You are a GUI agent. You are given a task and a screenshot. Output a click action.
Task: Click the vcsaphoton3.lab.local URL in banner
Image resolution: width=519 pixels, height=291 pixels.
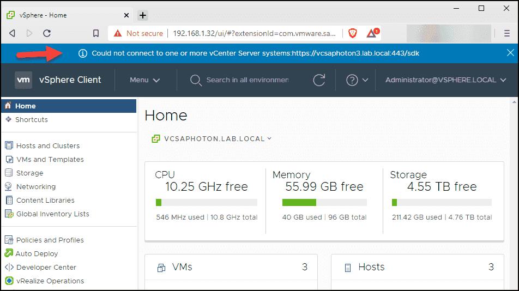355,53
